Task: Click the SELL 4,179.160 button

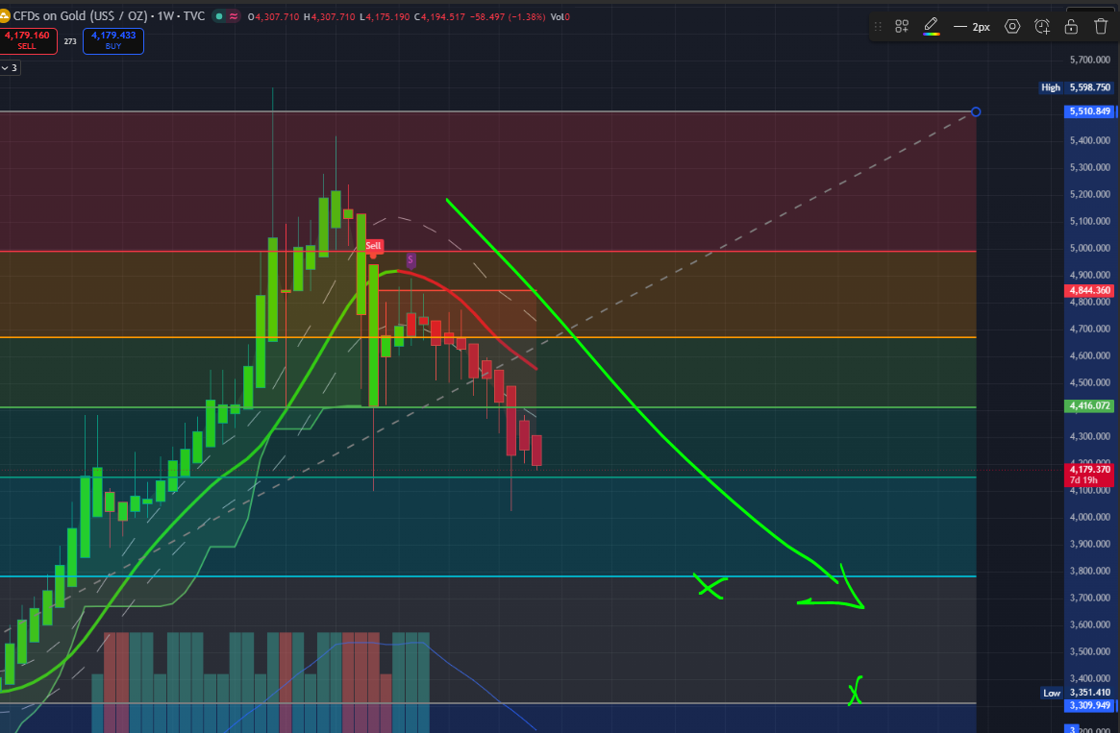Action: [27, 40]
